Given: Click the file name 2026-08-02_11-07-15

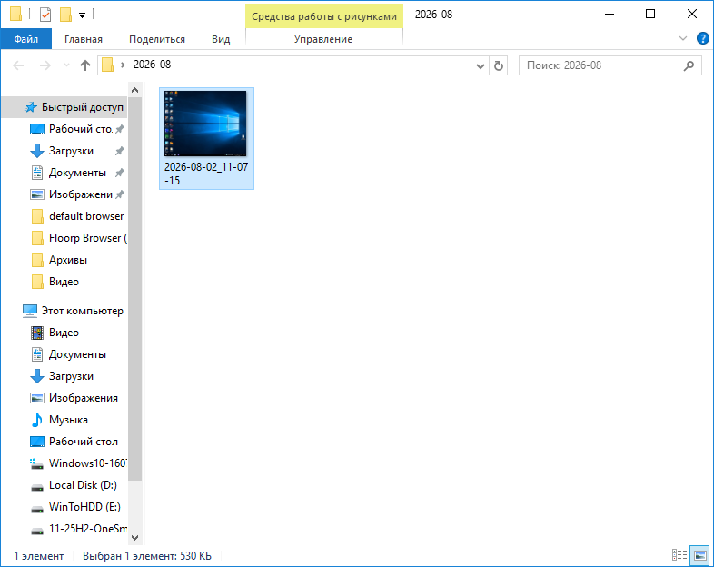Looking at the screenshot, I should pyautogui.click(x=206, y=174).
